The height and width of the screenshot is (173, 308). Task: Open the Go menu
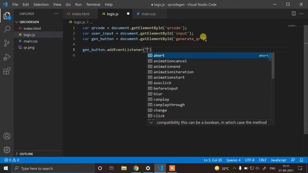pyautogui.click(x=68, y=4)
